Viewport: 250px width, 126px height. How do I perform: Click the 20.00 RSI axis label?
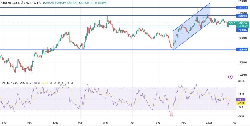241,116
